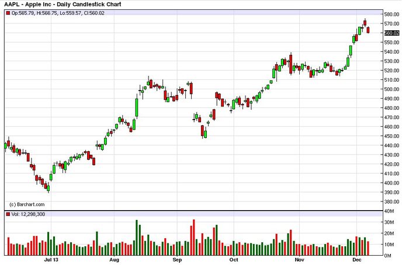The image size is (402, 265).
Task: Click the chart title 'AAPL - Apple Inc - Daily Candlestick Chart'
Action: tap(63, 4)
